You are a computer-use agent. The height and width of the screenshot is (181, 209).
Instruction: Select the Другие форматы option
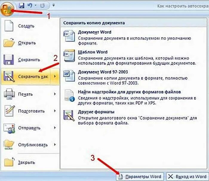[x=133, y=117]
